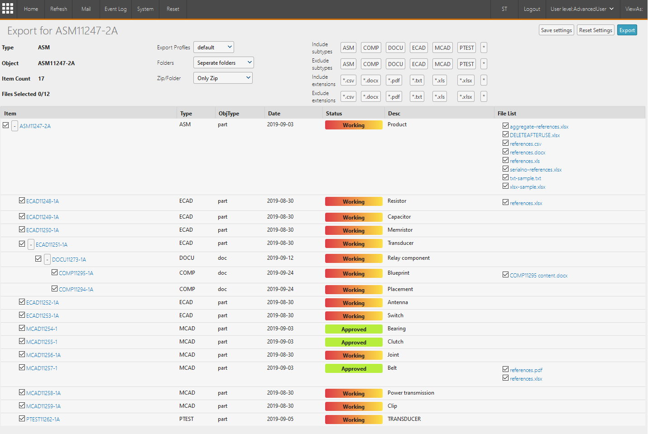Open the Folders Seperate folders dropdown

[224, 62]
